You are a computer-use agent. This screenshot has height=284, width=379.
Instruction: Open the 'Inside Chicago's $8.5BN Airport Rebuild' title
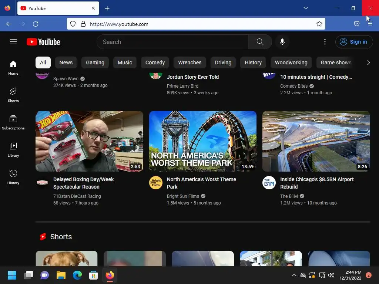(317, 183)
